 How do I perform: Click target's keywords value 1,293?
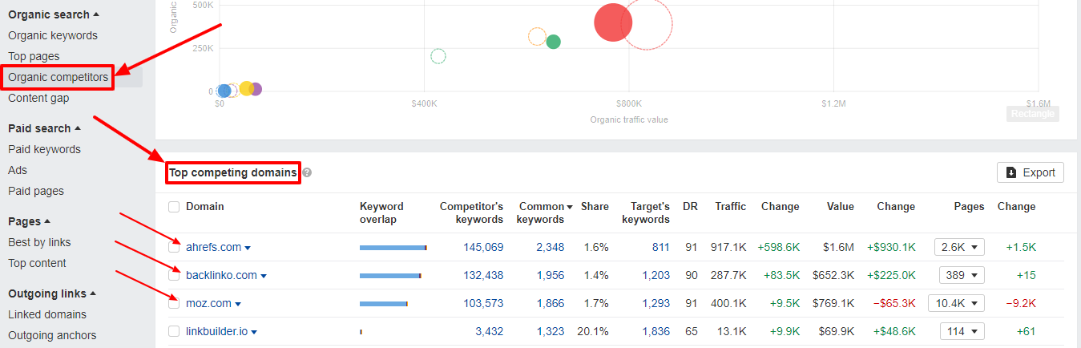pos(656,303)
